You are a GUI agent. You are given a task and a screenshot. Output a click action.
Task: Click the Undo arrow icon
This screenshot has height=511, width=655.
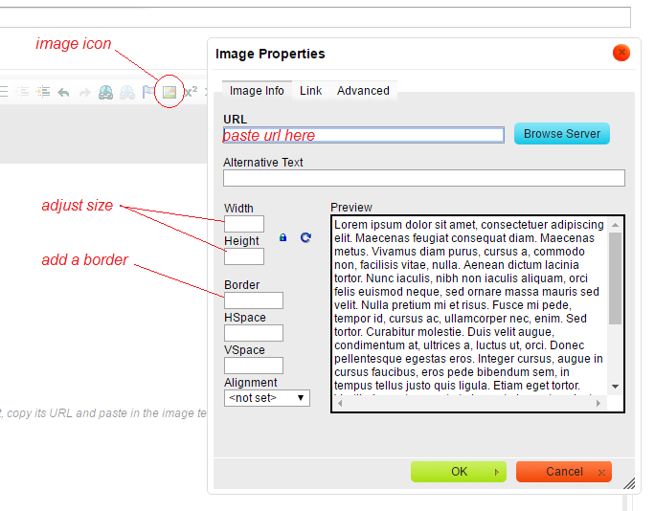pyautogui.click(x=63, y=92)
